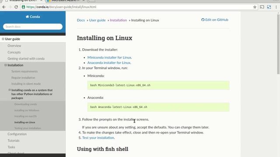Open Overview in sidebar
This screenshot has width=280, height=157.
click(14, 46)
